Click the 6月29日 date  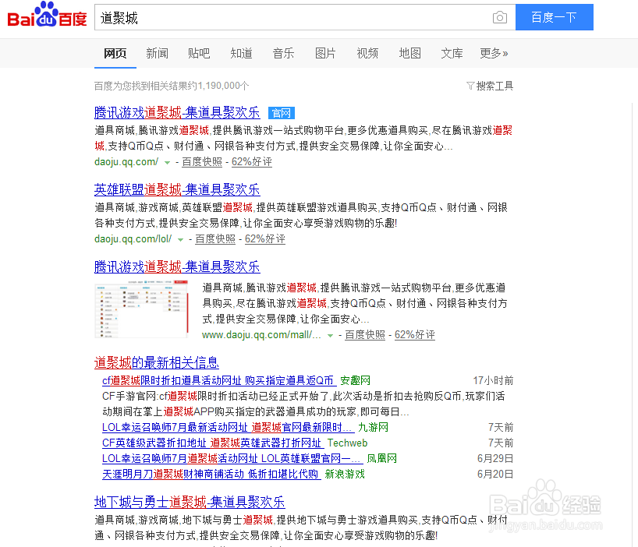pyautogui.click(x=495, y=459)
